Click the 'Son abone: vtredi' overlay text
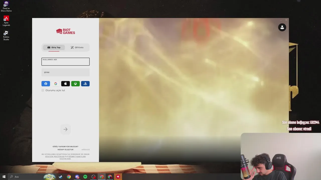Image resolution: width=321 pixels, height=180 pixels. coord(299,129)
